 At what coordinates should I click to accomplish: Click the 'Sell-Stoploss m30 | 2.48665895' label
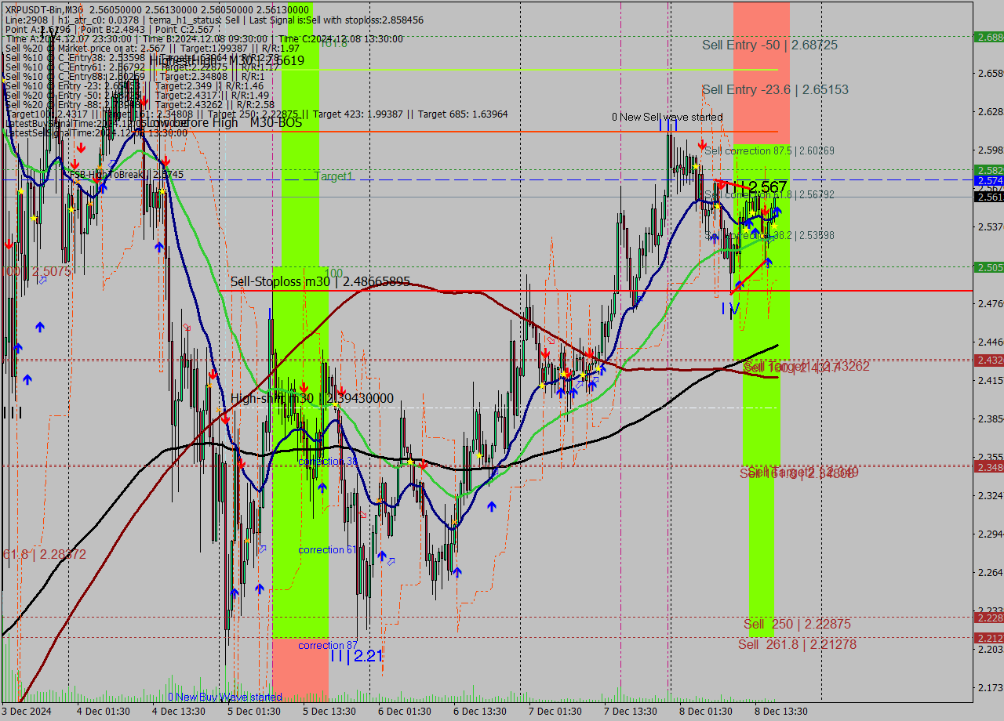click(320, 281)
